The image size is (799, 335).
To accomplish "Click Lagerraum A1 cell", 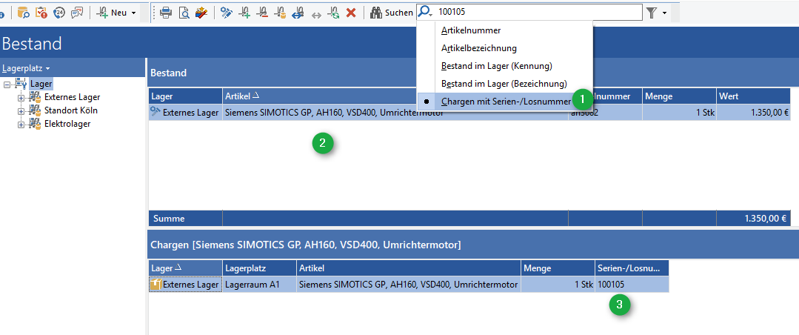I will pyautogui.click(x=259, y=285).
